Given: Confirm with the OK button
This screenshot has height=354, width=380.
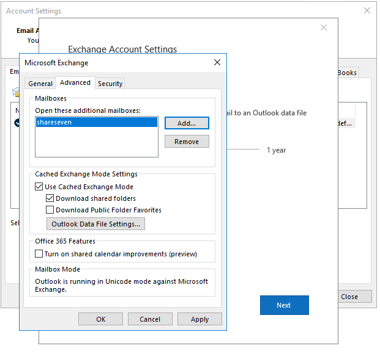Looking at the screenshot, I should (x=100, y=319).
